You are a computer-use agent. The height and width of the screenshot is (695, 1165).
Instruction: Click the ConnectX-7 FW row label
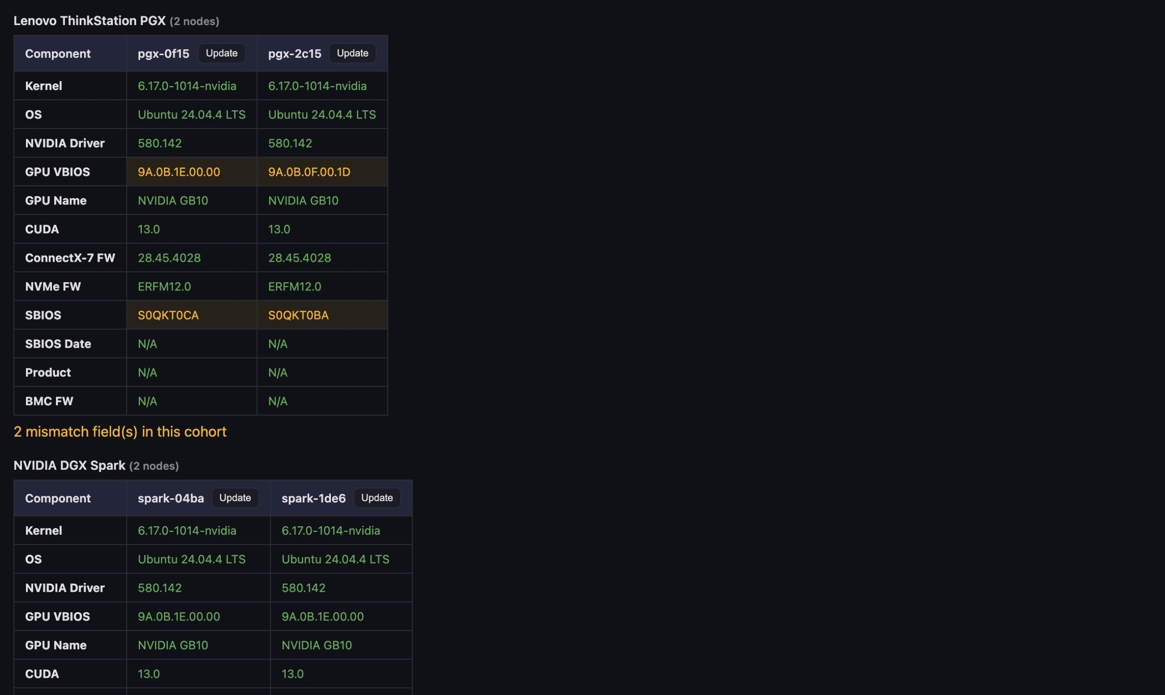pyautogui.click(x=70, y=258)
